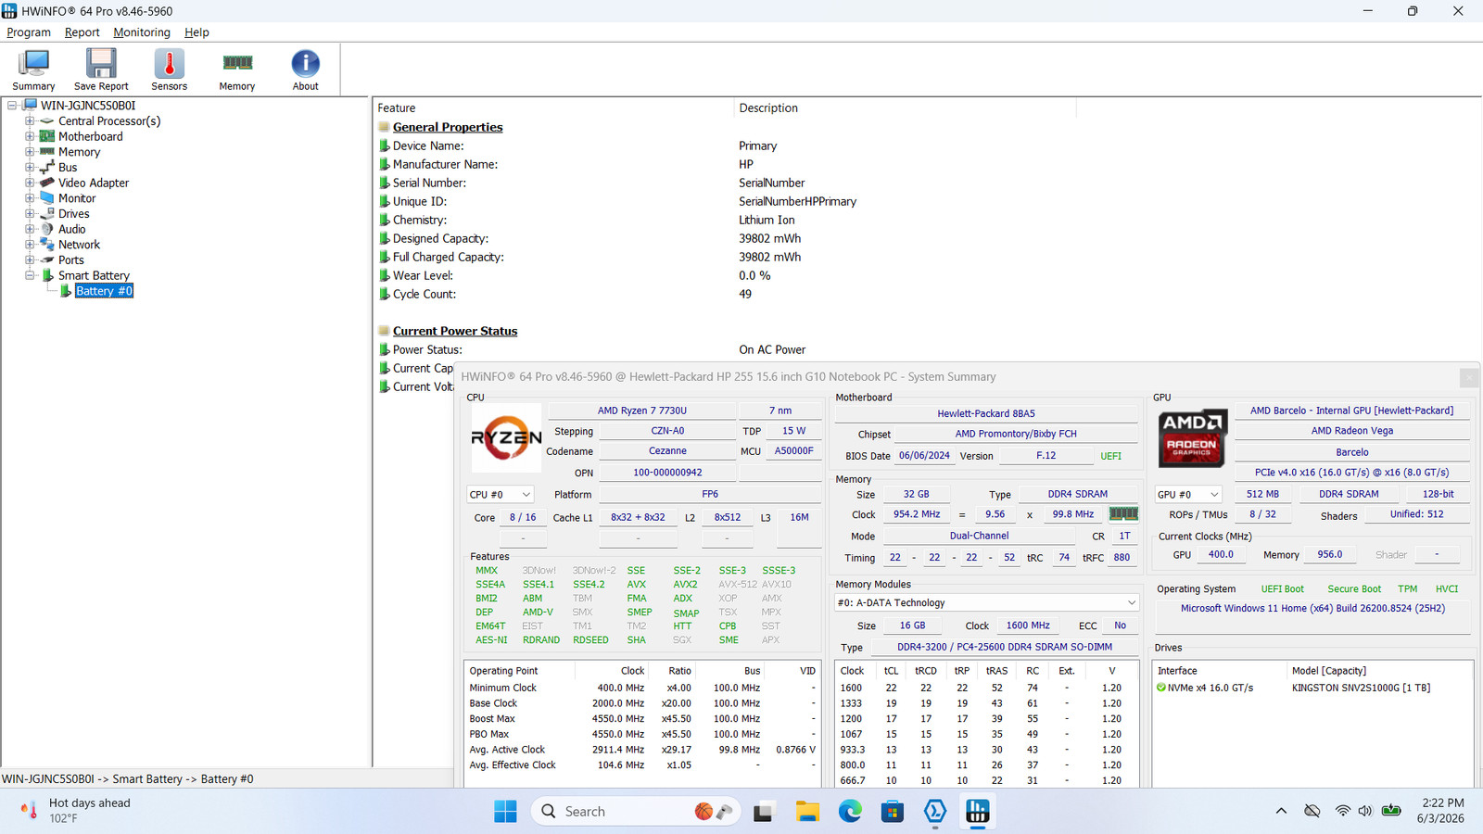Image resolution: width=1483 pixels, height=834 pixels.
Task: Click the AMD Radeon Graphics logo
Action: [x=1192, y=437]
